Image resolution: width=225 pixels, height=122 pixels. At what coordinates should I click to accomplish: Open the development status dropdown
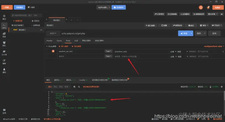pos(217,25)
